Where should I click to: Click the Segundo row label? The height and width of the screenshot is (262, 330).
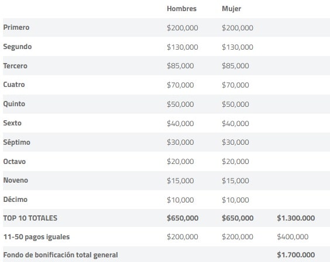(18, 47)
